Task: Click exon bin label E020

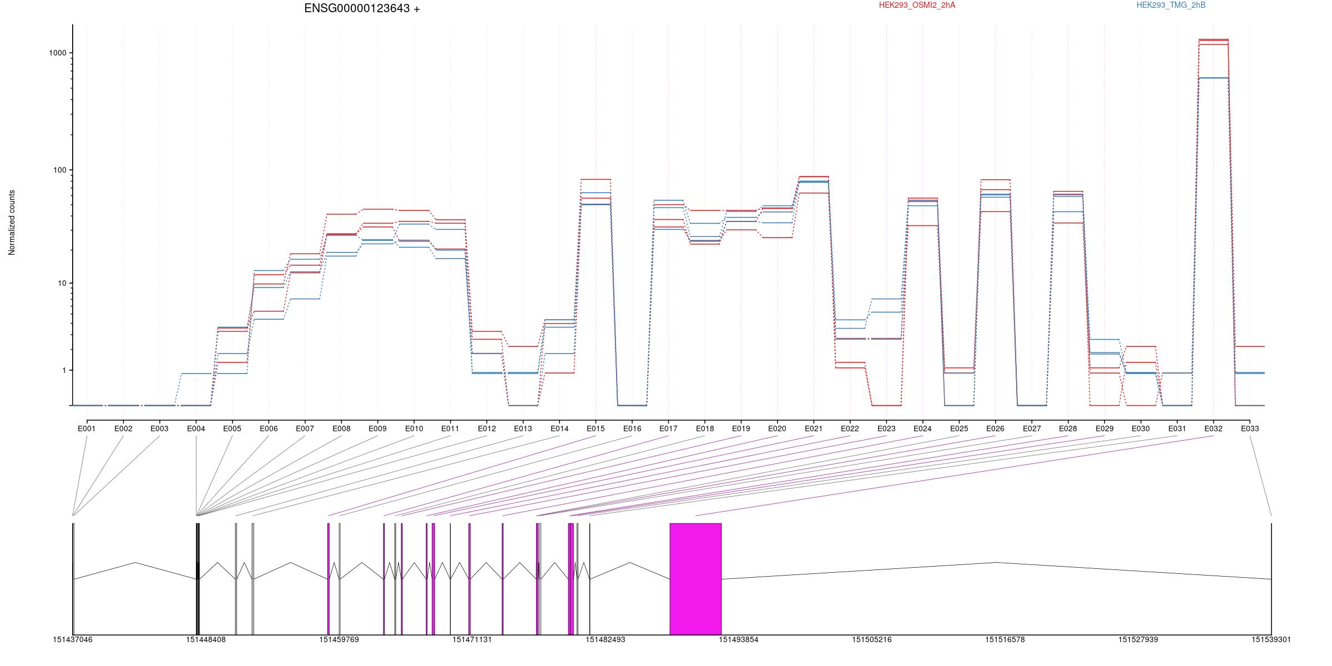Action: click(777, 428)
